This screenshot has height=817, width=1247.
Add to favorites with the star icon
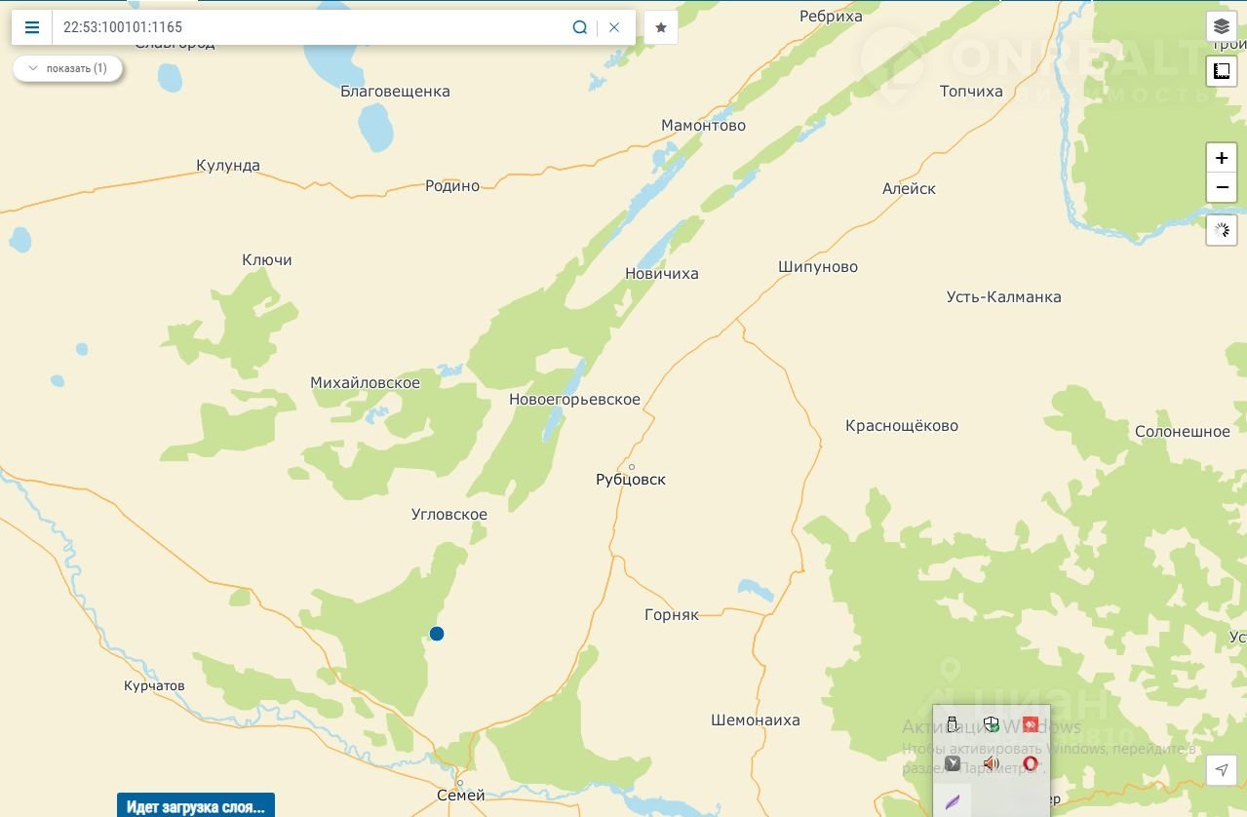point(661,27)
